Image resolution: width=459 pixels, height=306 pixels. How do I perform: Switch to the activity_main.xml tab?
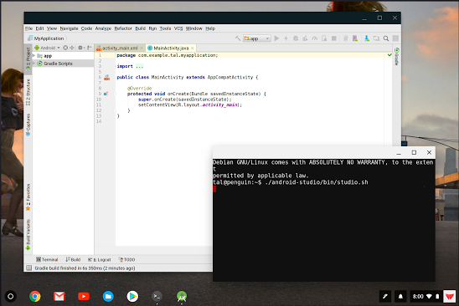point(120,48)
